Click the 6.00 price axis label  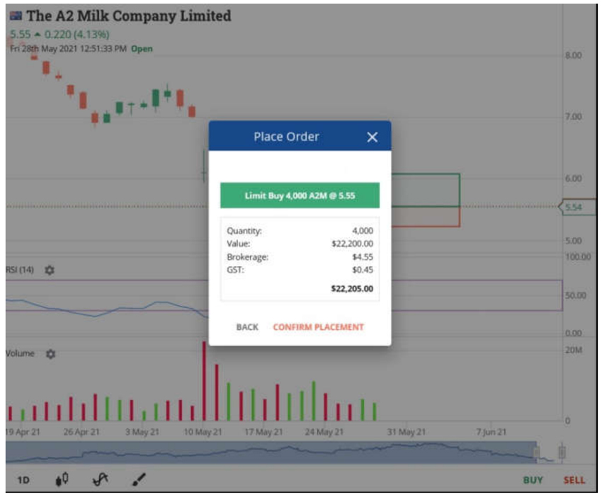point(573,178)
